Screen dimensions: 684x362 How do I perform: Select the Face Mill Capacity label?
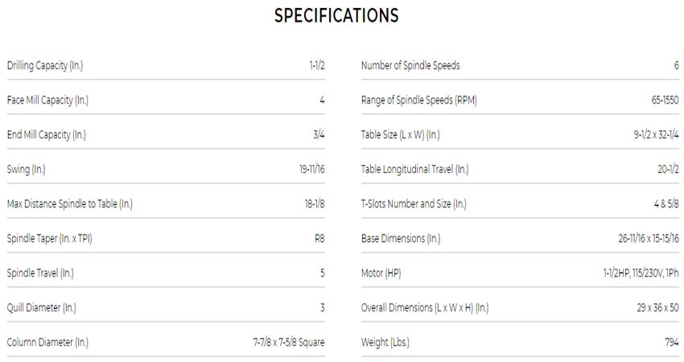click(46, 101)
